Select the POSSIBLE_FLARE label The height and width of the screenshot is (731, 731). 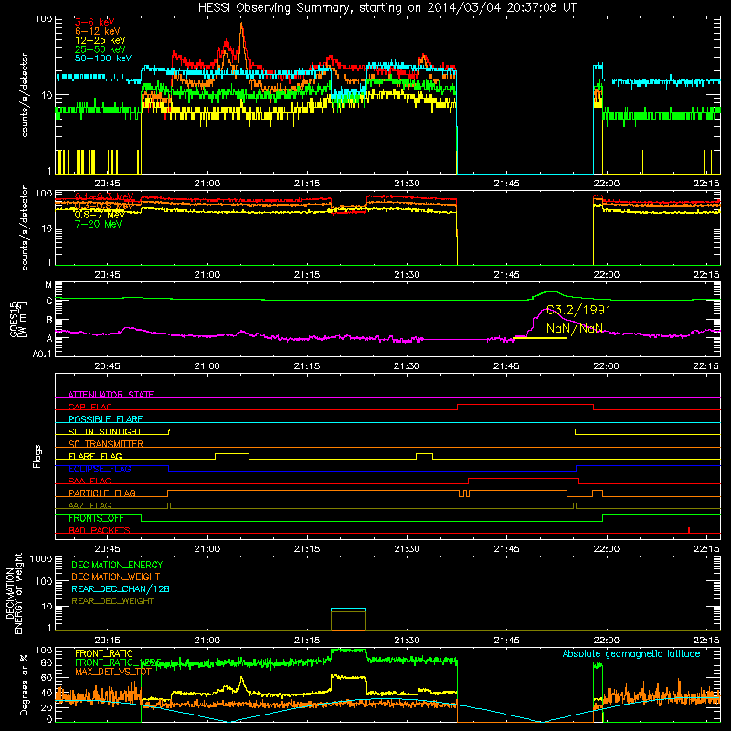coord(105,419)
